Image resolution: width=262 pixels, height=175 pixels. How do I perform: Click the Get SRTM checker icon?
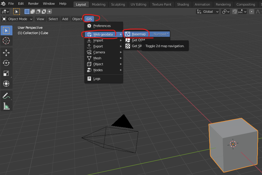(x=128, y=46)
